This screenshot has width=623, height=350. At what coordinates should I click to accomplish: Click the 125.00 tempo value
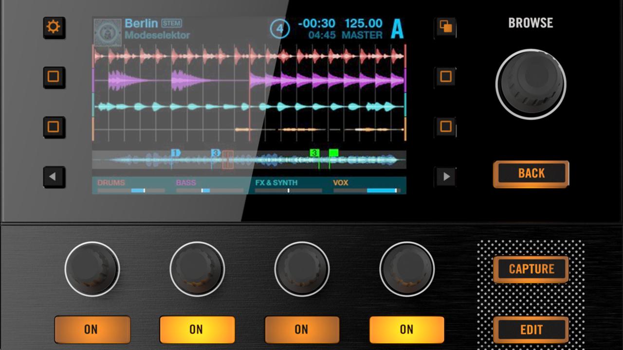[363, 23]
